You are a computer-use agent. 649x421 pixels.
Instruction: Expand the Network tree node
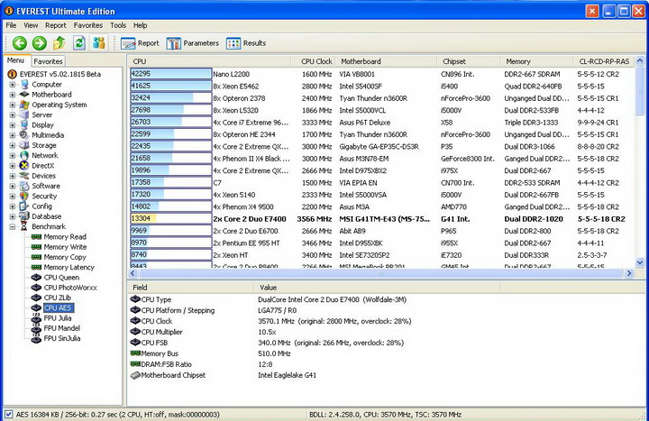click(13, 155)
